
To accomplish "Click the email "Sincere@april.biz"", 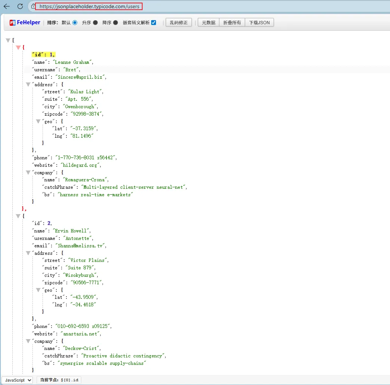I will point(80,77).
